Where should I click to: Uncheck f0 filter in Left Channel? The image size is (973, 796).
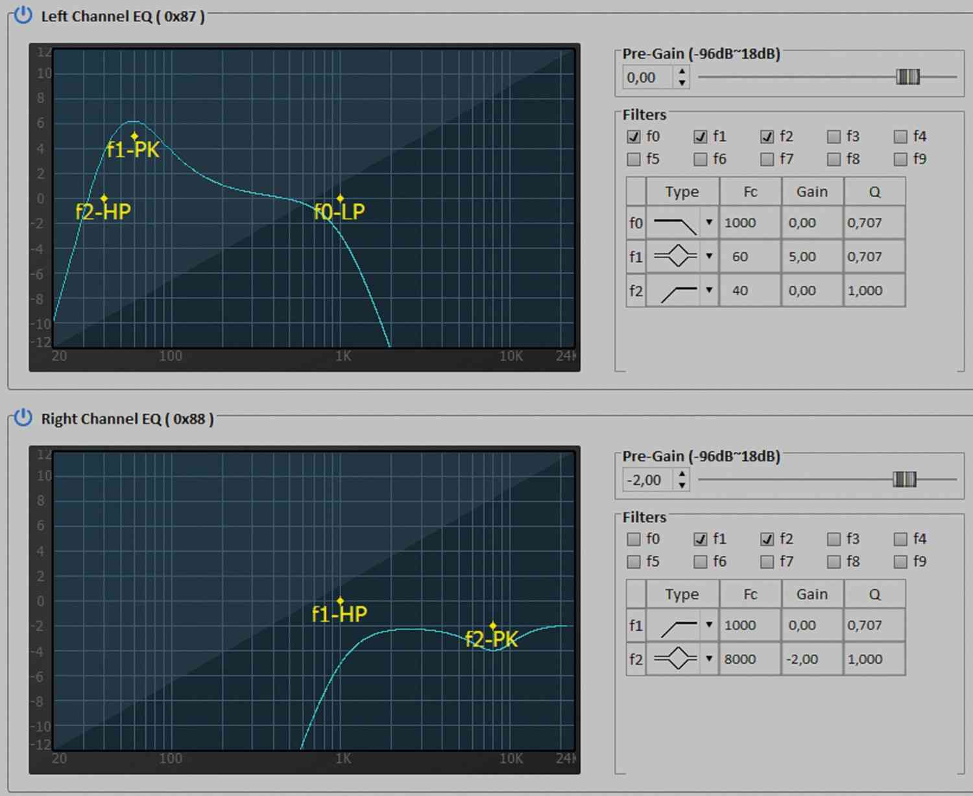(634, 137)
